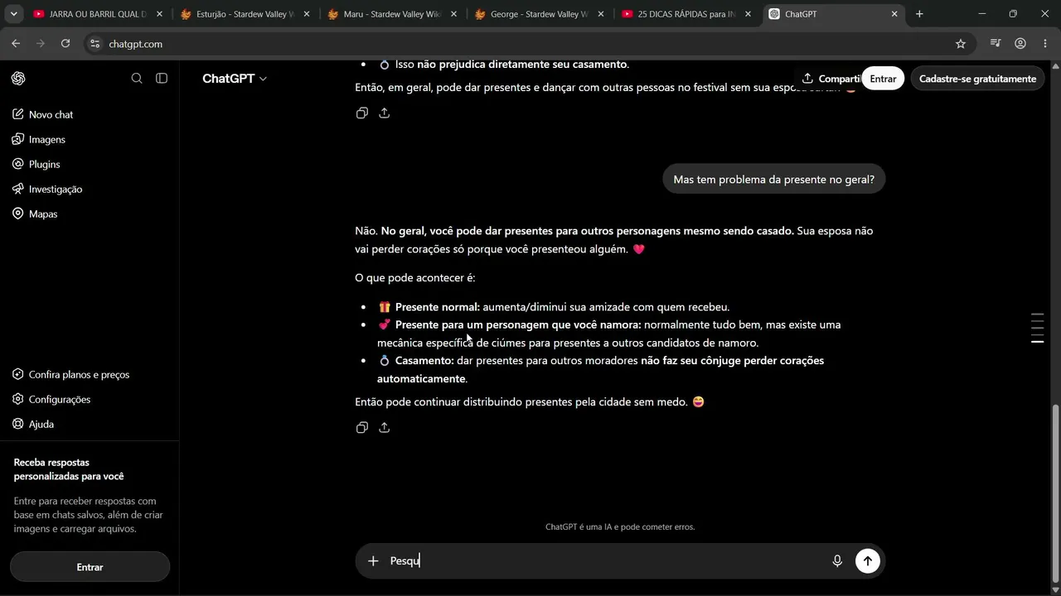Viewport: 1061px width, 596px height.
Task: Click the Compartilhar share button
Action: tap(831, 79)
